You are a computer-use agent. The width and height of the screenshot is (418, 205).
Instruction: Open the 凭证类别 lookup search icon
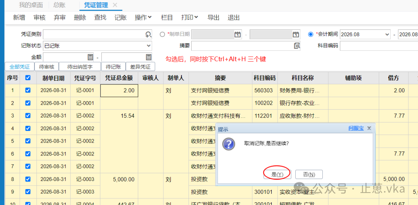(x=148, y=34)
